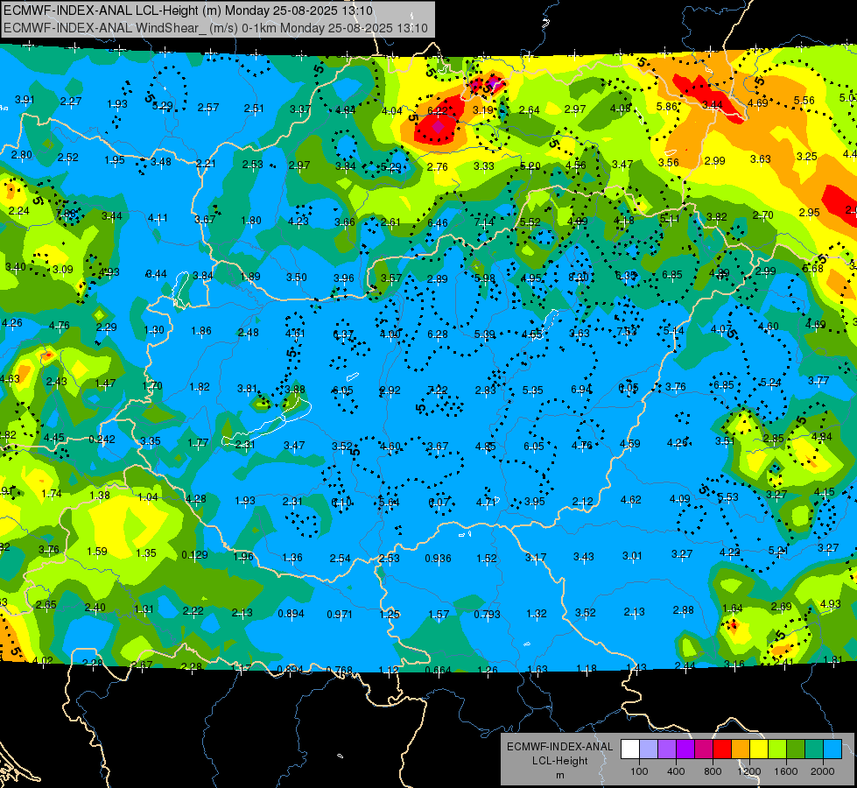Click the wind shear value '6.22'
This screenshot has height=788, width=857.
point(437,110)
